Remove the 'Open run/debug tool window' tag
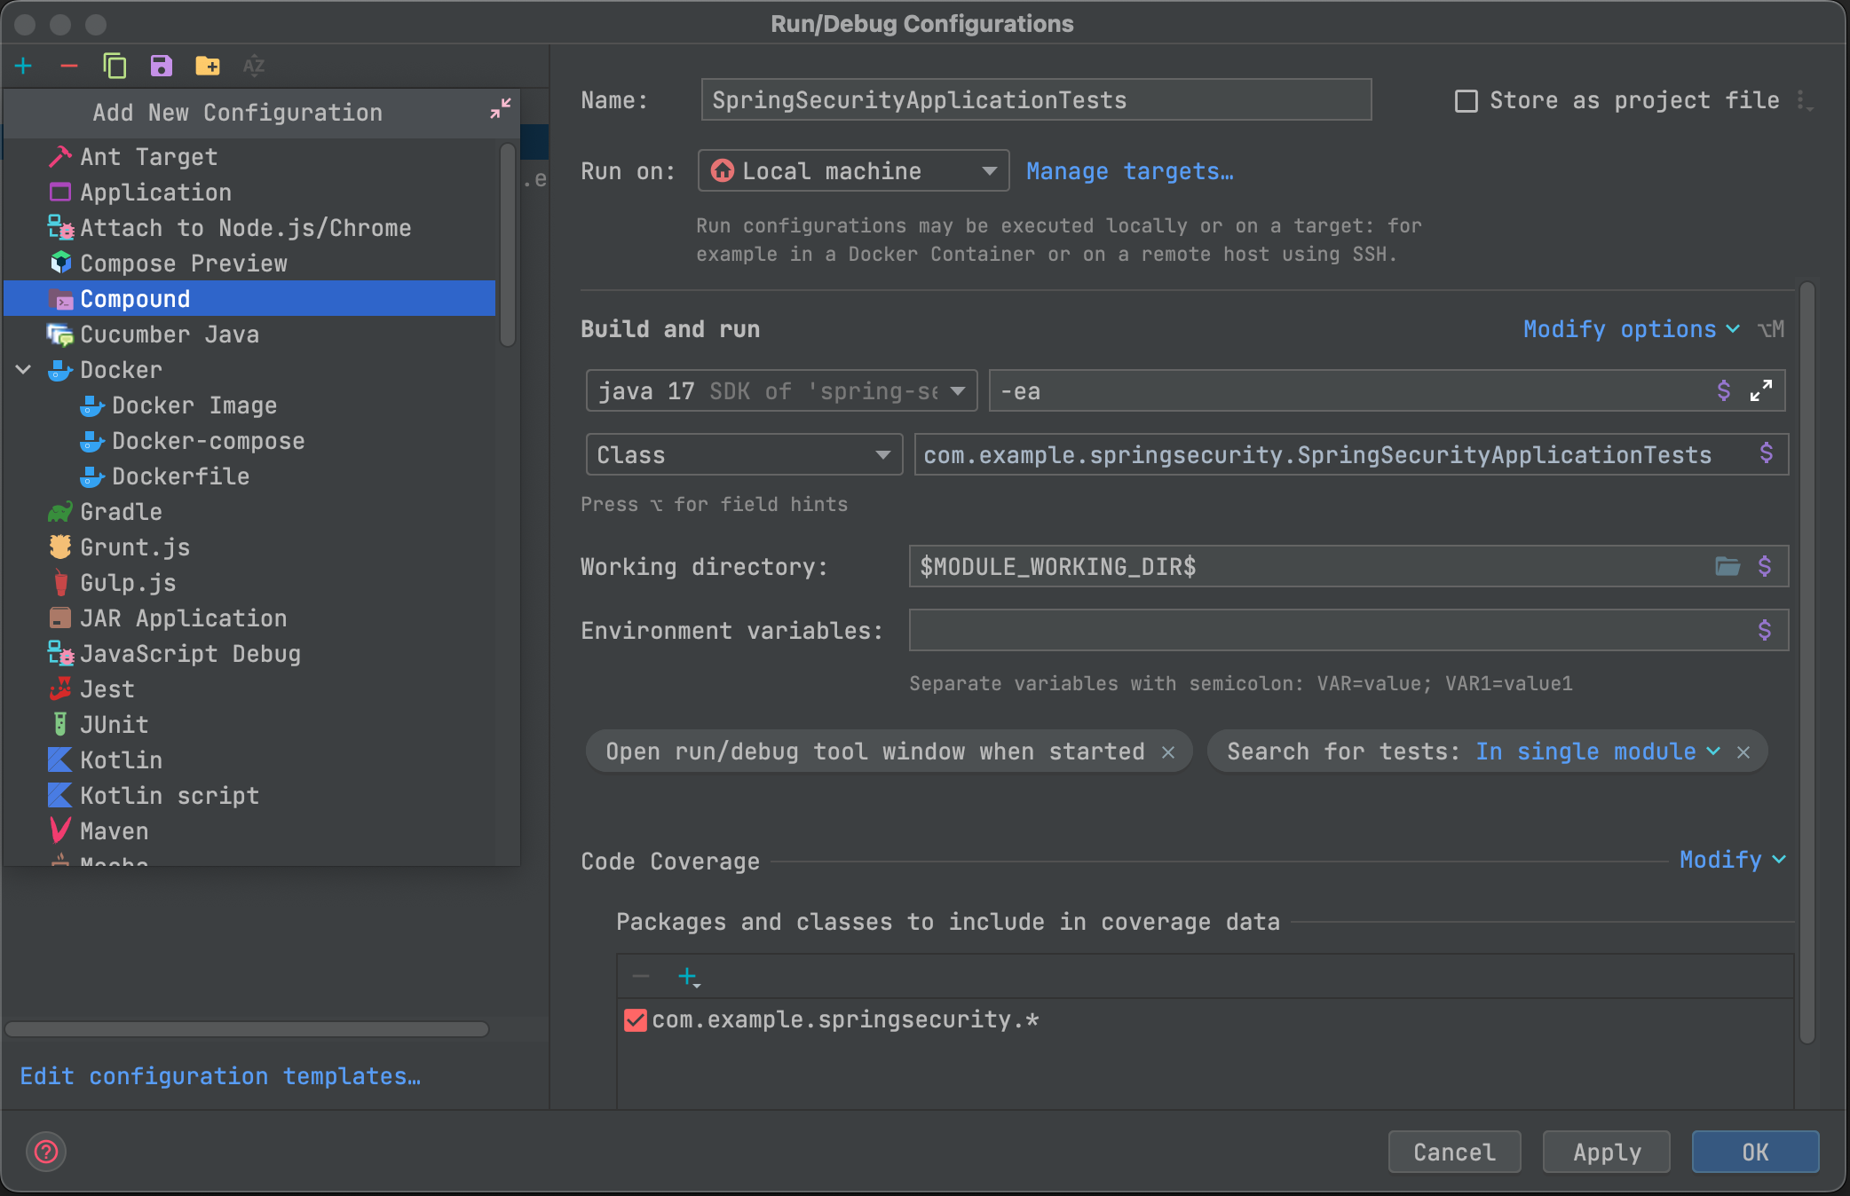Image resolution: width=1850 pixels, height=1196 pixels. [x=1168, y=752]
